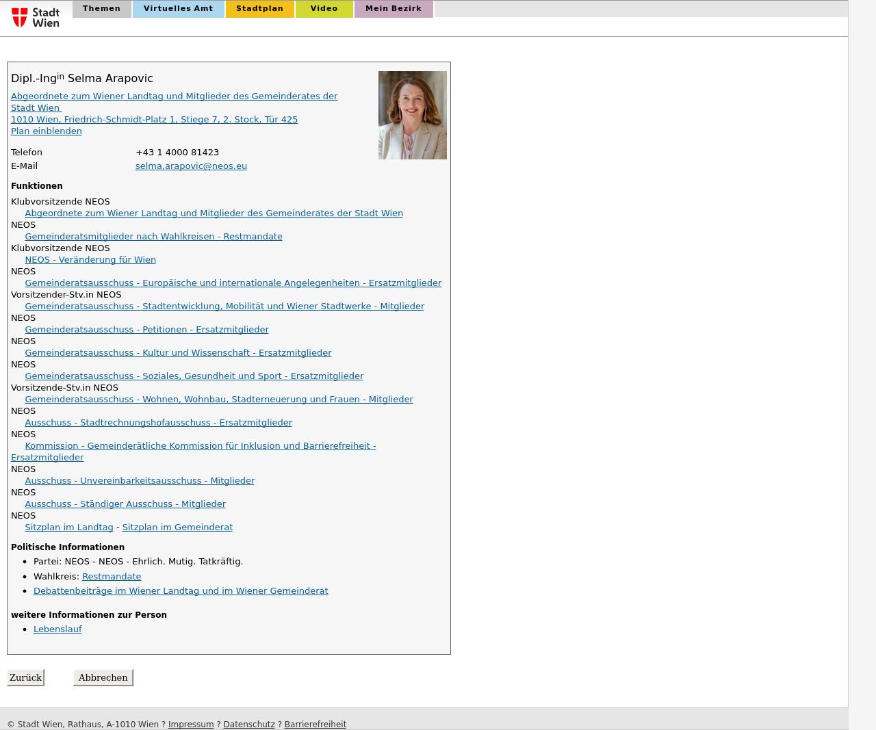Open the Stadtplan tab
The height and width of the screenshot is (730, 876).
(x=259, y=9)
